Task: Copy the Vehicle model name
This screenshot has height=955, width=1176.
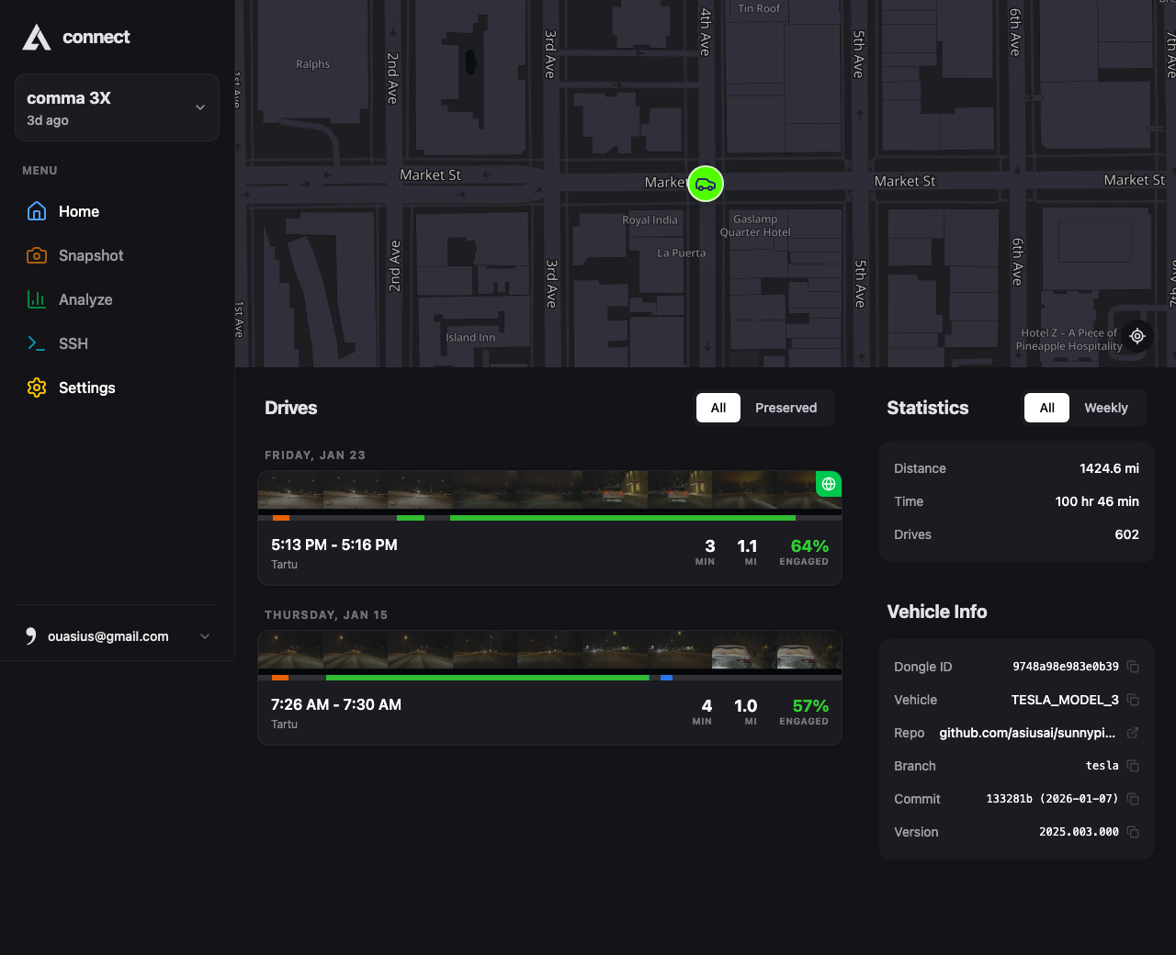Action: (x=1133, y=700)
